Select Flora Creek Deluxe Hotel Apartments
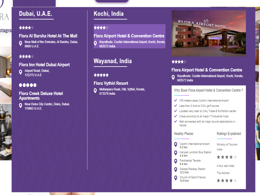This screenshot has width=260, height=195. tap(41, 96)
